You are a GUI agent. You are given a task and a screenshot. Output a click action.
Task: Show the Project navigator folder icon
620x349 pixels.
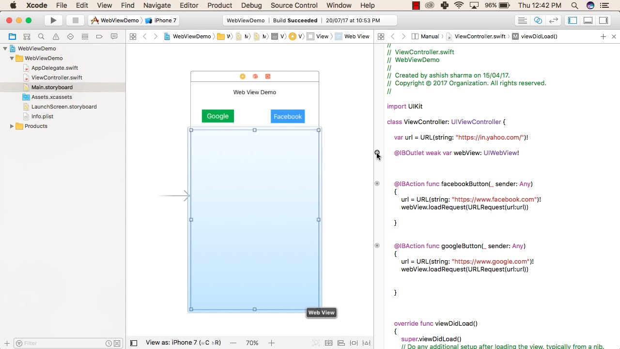[12, 36]
